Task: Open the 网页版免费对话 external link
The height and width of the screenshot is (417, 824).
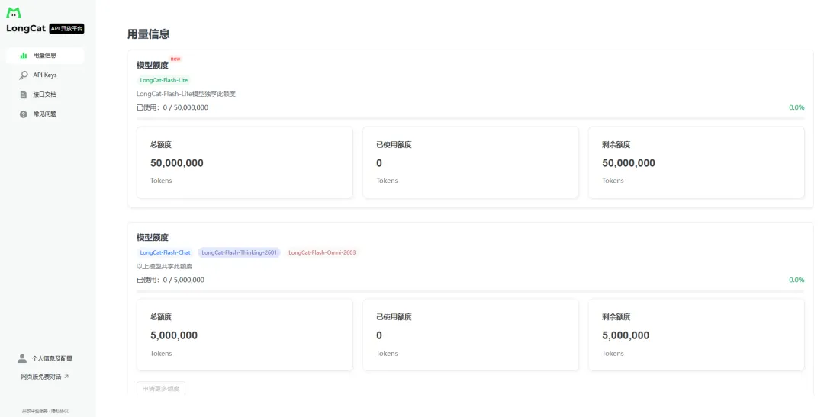Action: click(45, 377)
